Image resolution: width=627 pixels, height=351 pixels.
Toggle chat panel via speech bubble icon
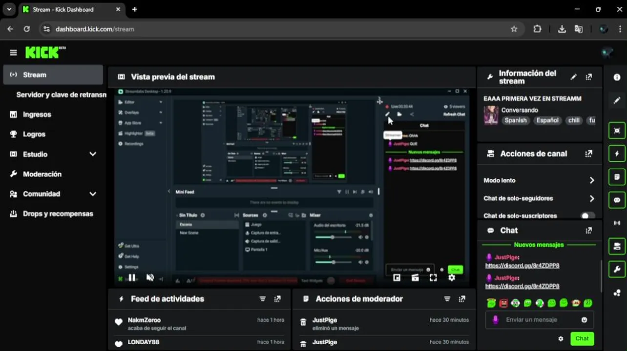(617, 200)
